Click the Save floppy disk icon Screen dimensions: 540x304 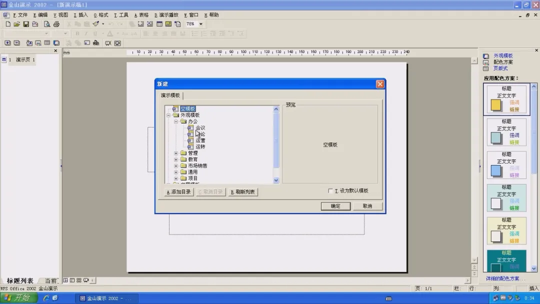26,24
